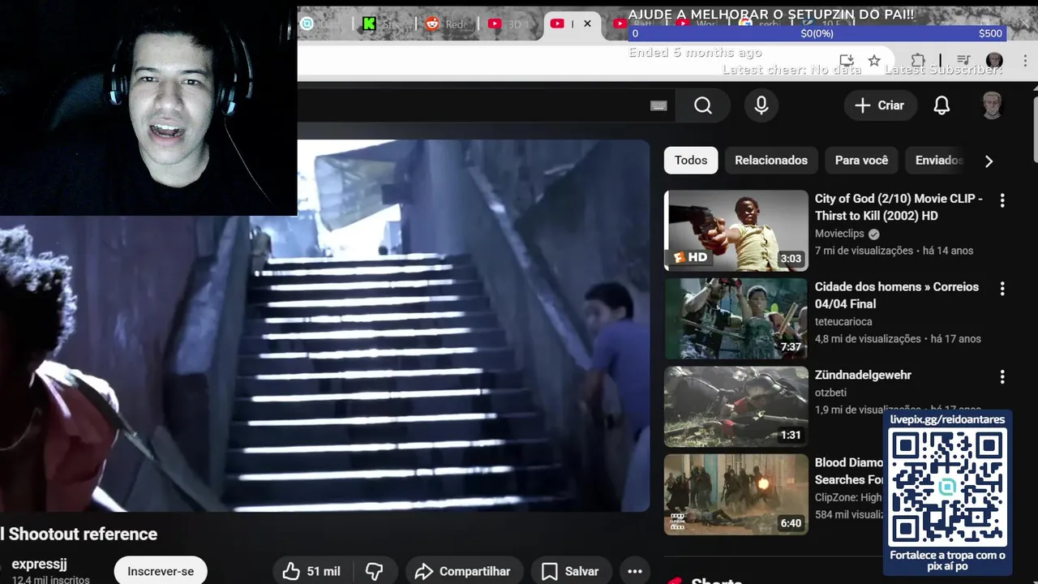1038x584 pixels.
Task: Open options for Zündnadelgewehr video
Action: 1002,377
